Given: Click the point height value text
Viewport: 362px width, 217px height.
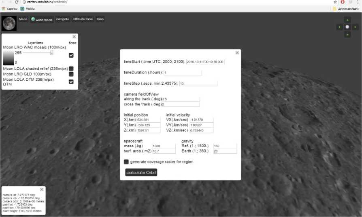Looking at the screenshot, I should click(22, 211).
